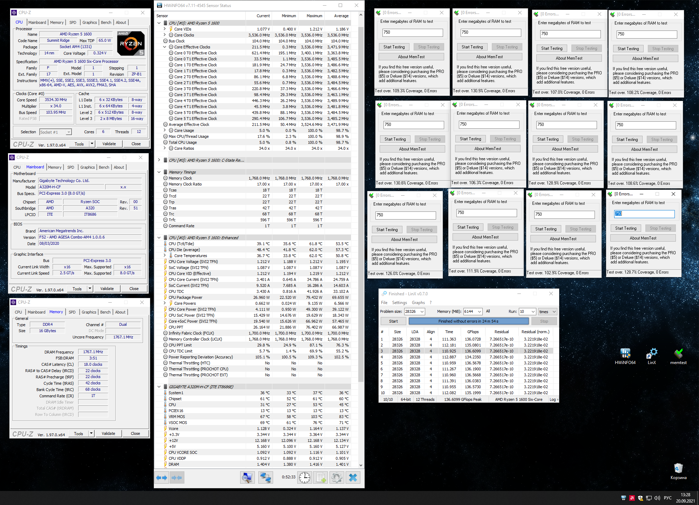
Task: Expand the C-State Residency sensor group
Action: [x=159, y=160]
